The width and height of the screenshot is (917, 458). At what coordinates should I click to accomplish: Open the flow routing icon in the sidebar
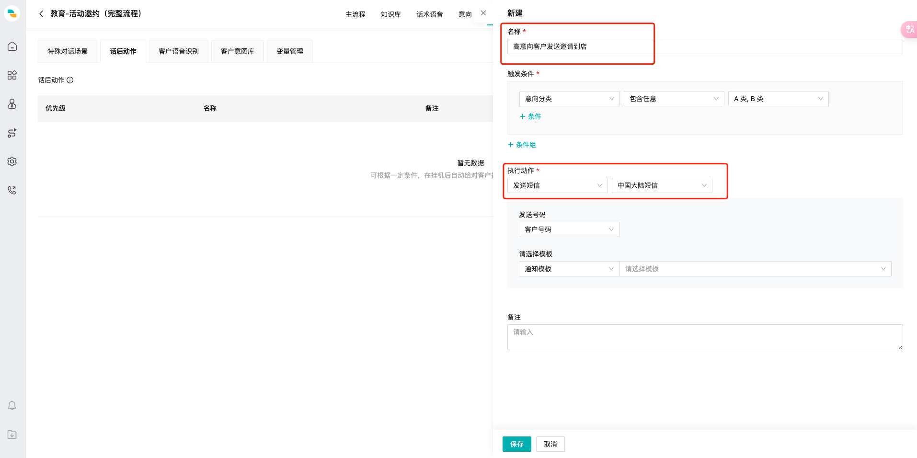[12, 133]
